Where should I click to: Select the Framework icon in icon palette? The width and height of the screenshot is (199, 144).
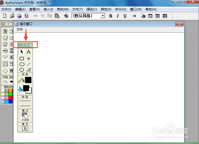[5, 64]
